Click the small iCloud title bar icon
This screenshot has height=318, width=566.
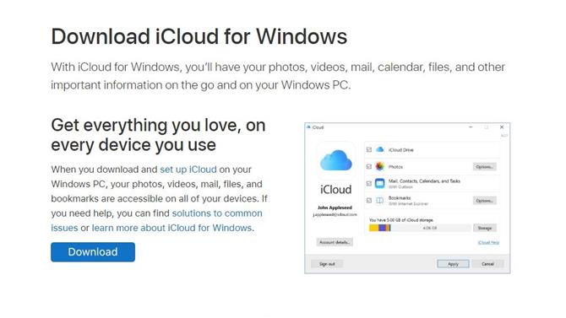tap(308, 127)
